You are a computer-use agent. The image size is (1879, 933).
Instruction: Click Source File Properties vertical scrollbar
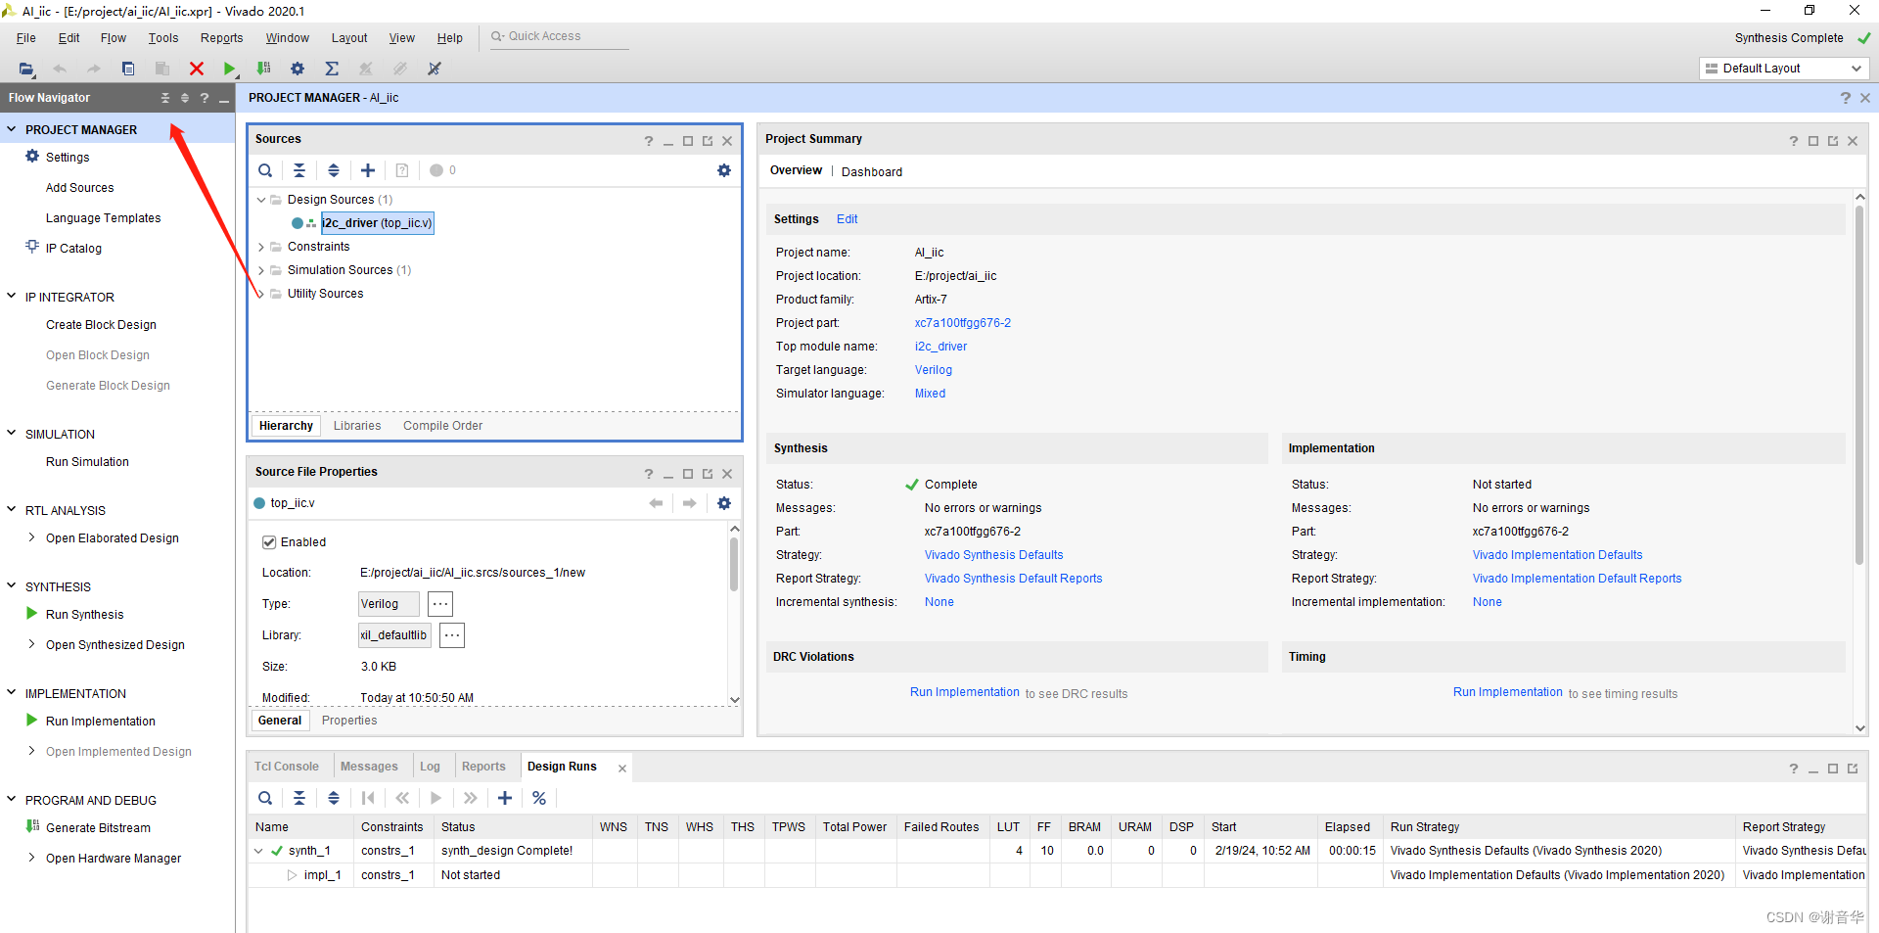[x=734, y=564]
